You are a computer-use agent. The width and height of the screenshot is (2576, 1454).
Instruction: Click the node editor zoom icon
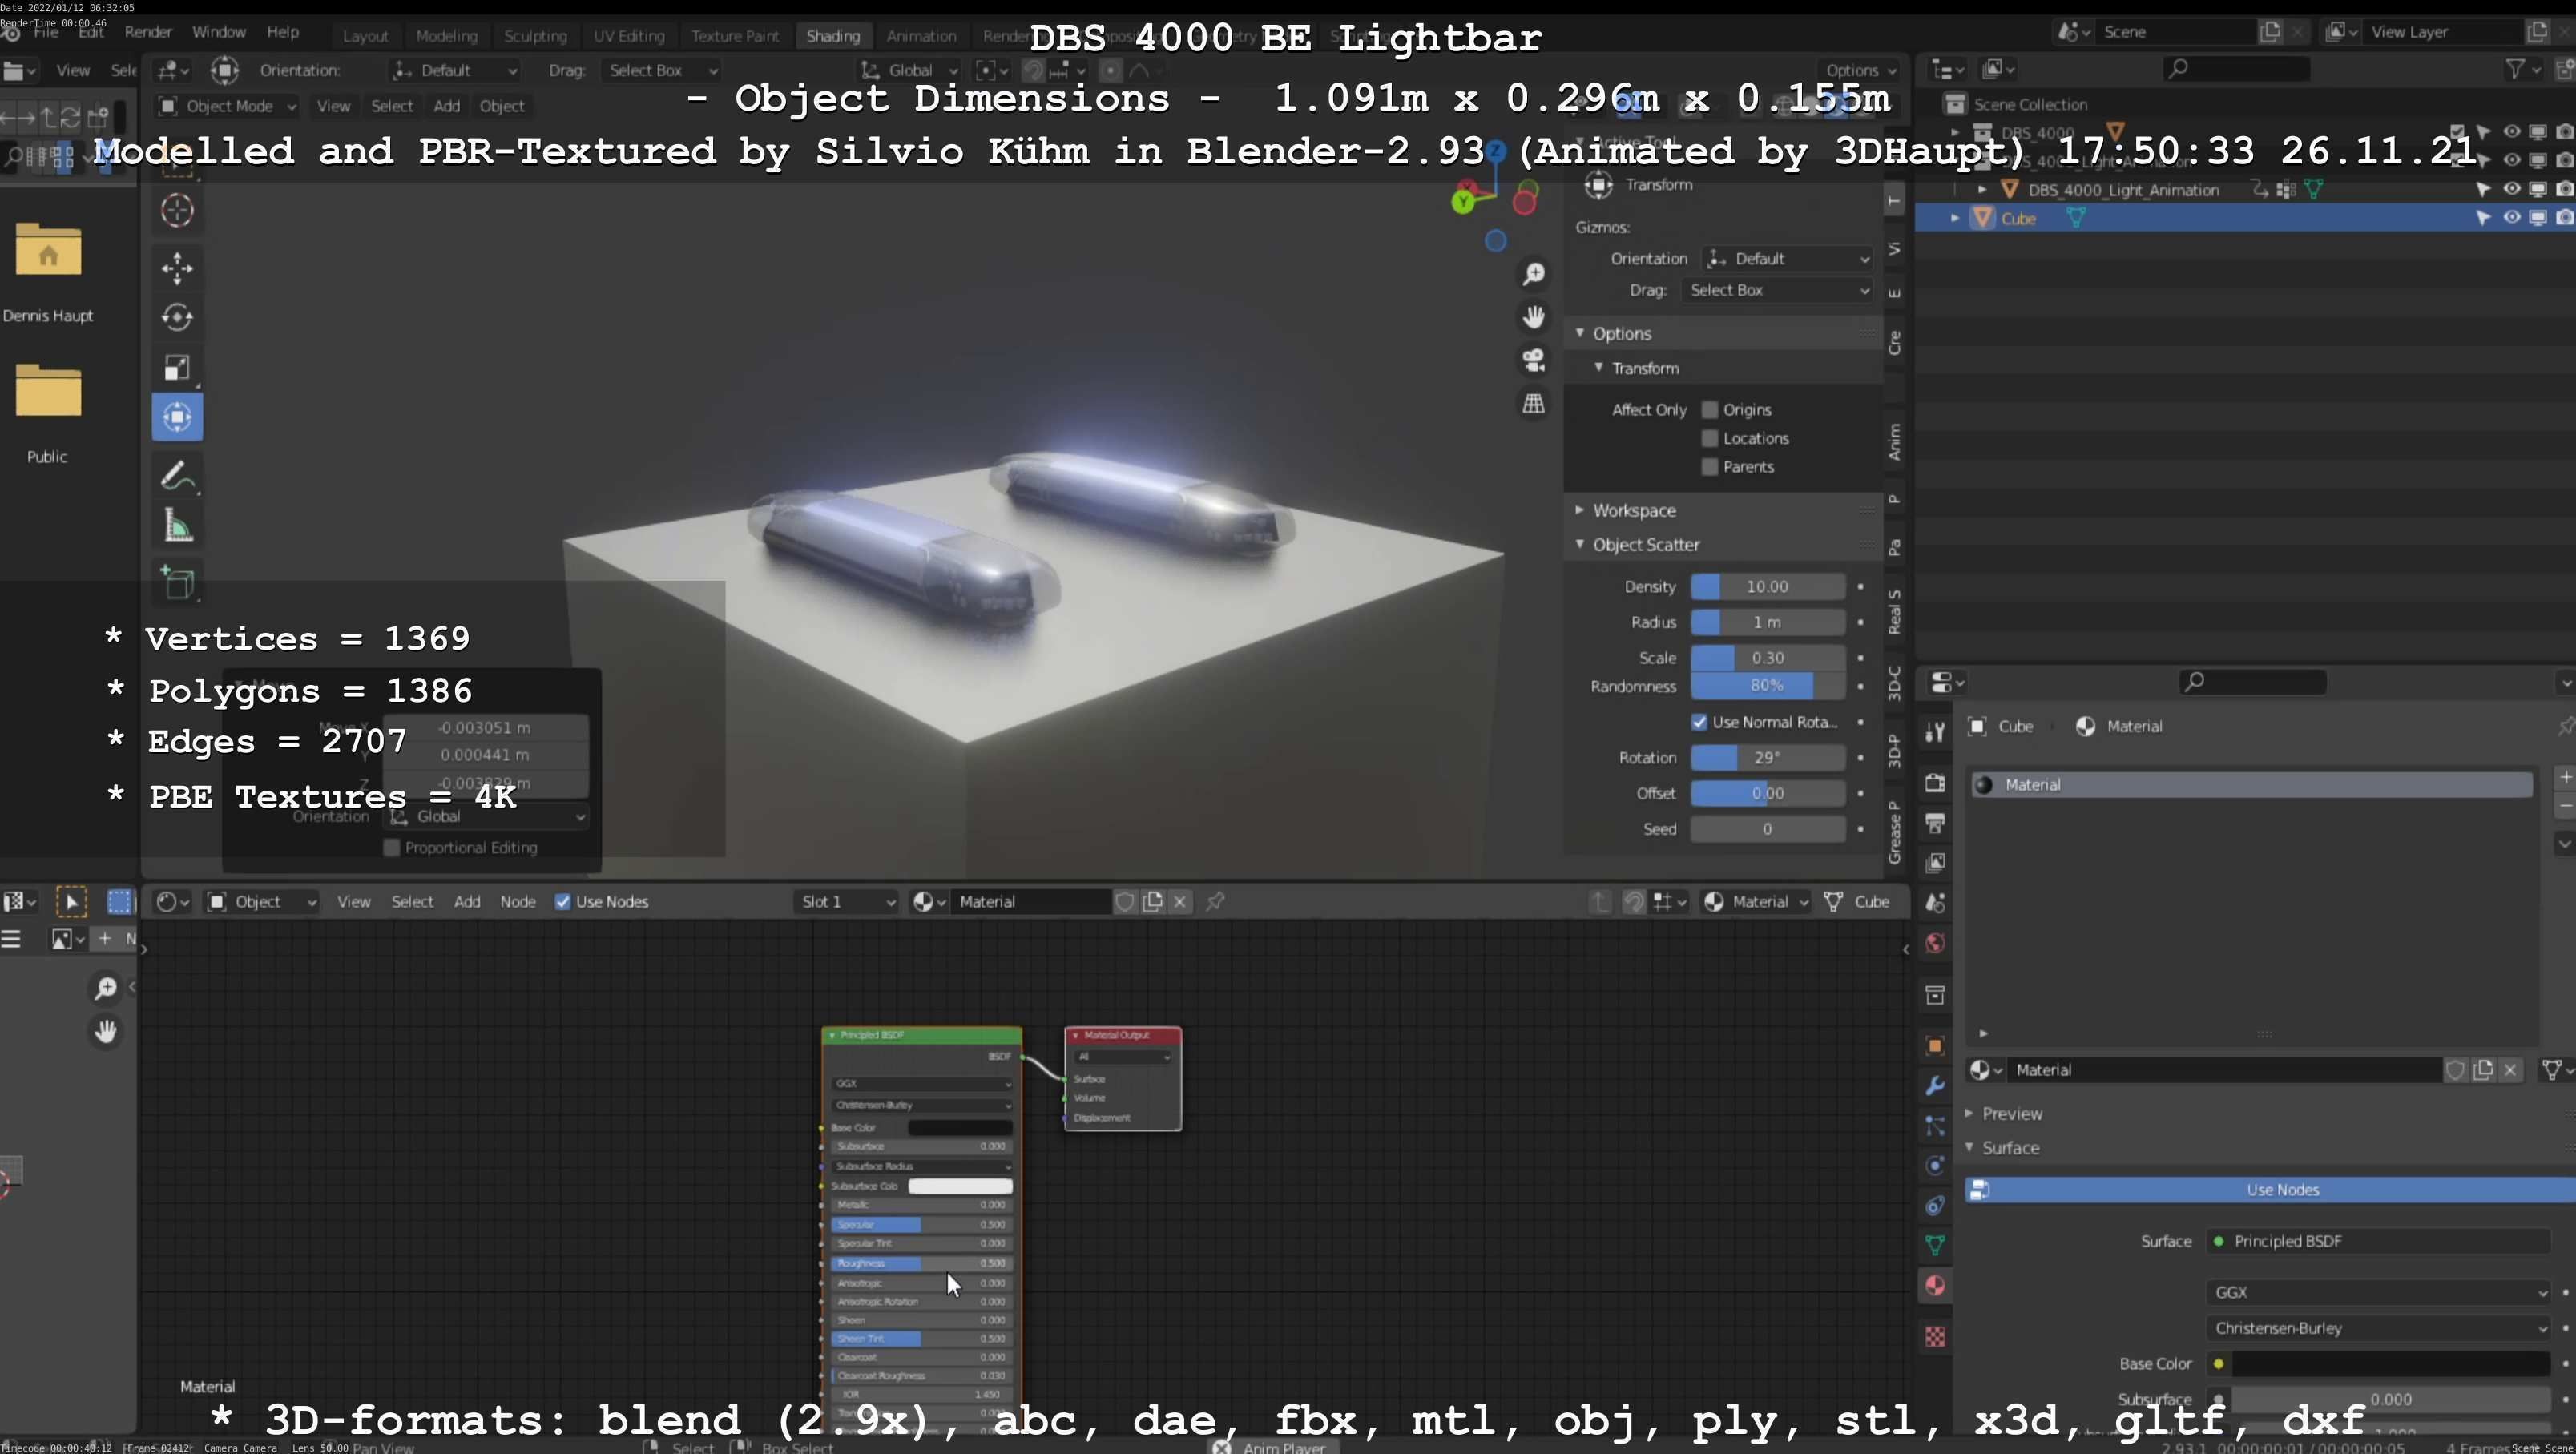point(105,988)
